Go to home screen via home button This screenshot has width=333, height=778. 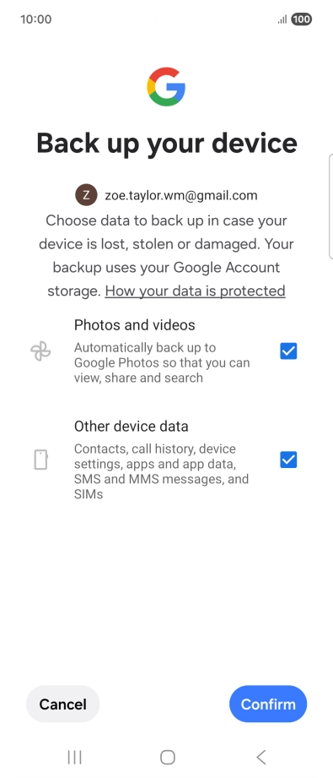(168, 757)
